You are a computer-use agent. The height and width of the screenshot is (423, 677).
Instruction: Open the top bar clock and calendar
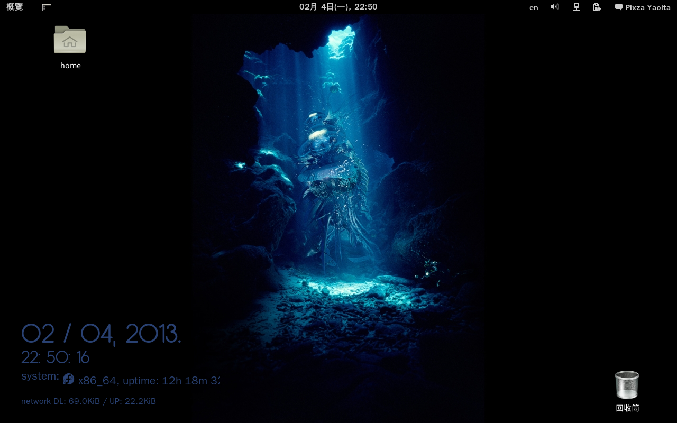pos(338,7)
